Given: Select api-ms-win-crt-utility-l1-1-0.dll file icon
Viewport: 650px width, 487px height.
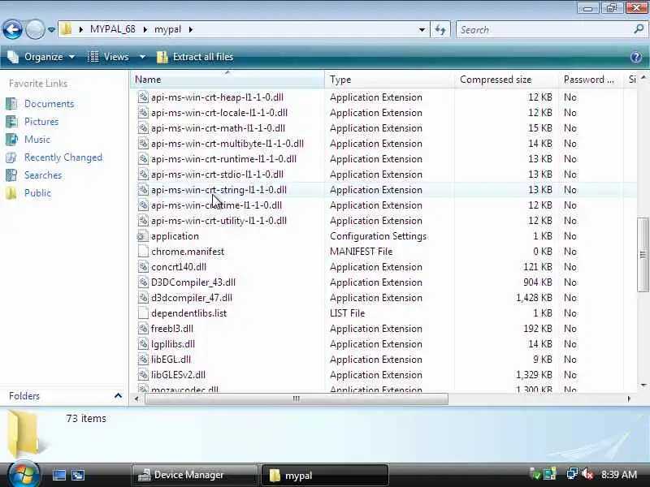Looking at the screenshot, I should pos(143,221).
